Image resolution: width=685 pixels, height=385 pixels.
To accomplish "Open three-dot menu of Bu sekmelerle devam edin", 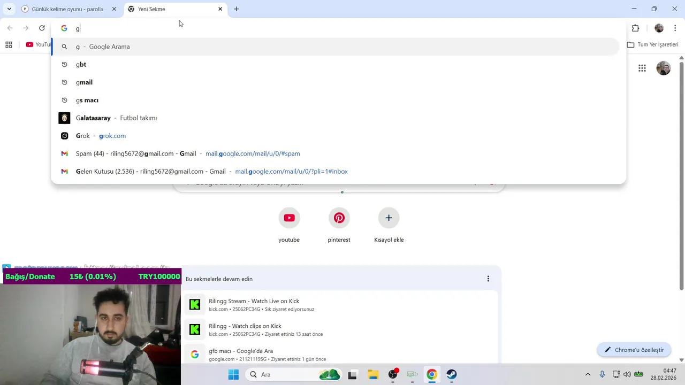I will point(488,279).
